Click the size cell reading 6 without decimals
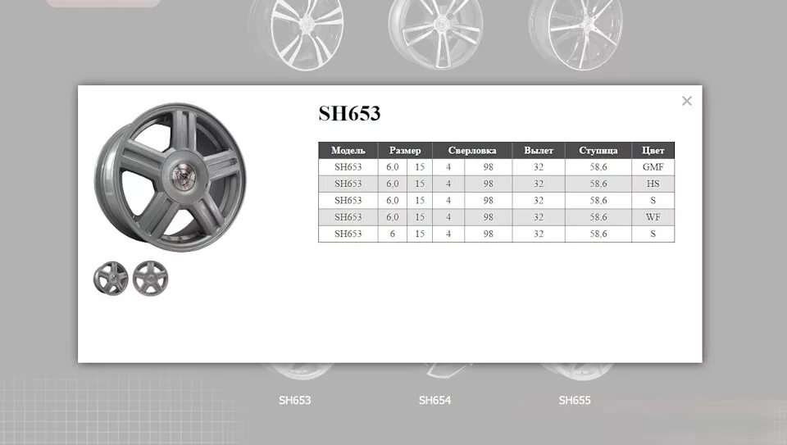787x445 pixels. pos(393,234)
